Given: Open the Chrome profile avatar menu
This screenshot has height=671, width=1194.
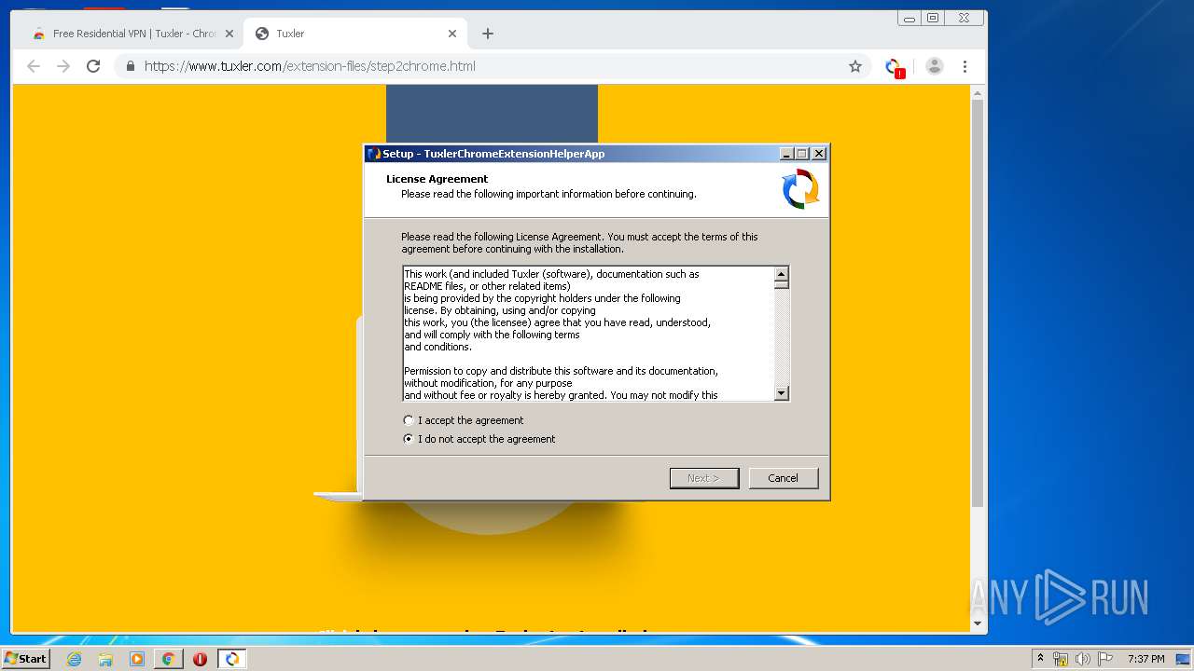Looking at the screenshot, I should 935,66.
